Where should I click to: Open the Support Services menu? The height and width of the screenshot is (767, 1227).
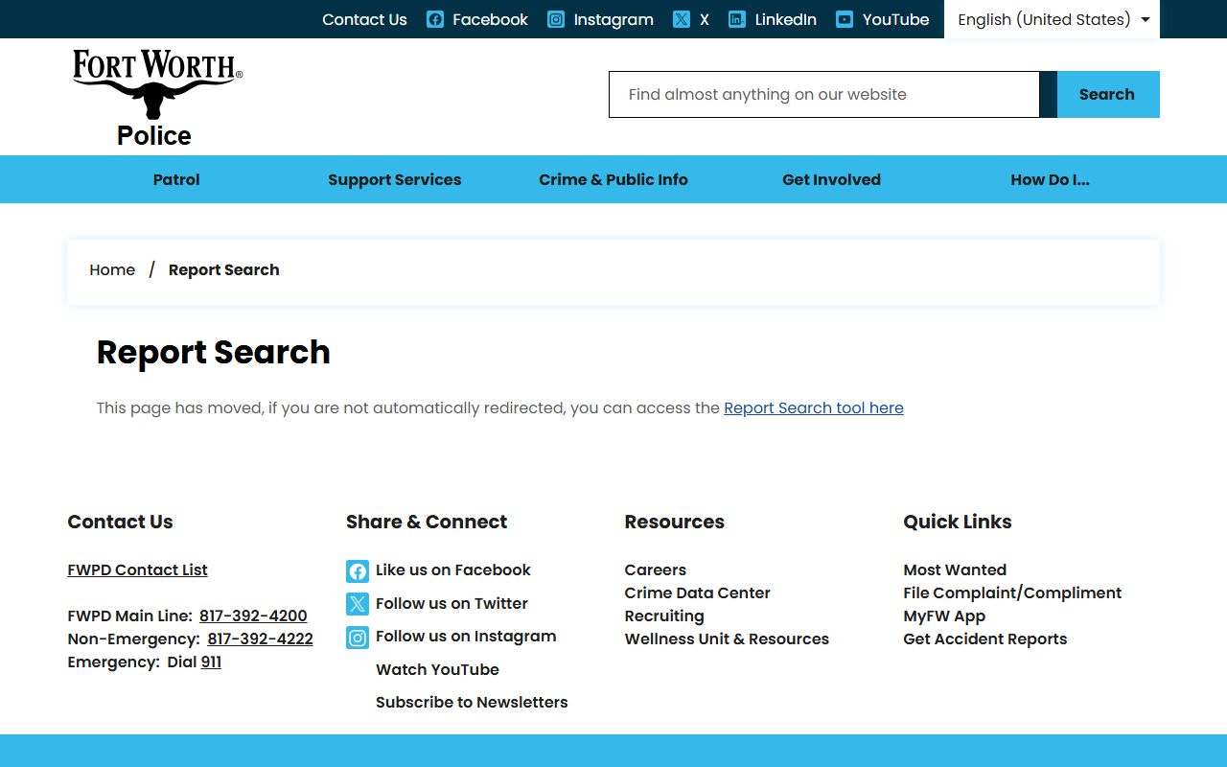pyautogui.click(x=394, y=179)
